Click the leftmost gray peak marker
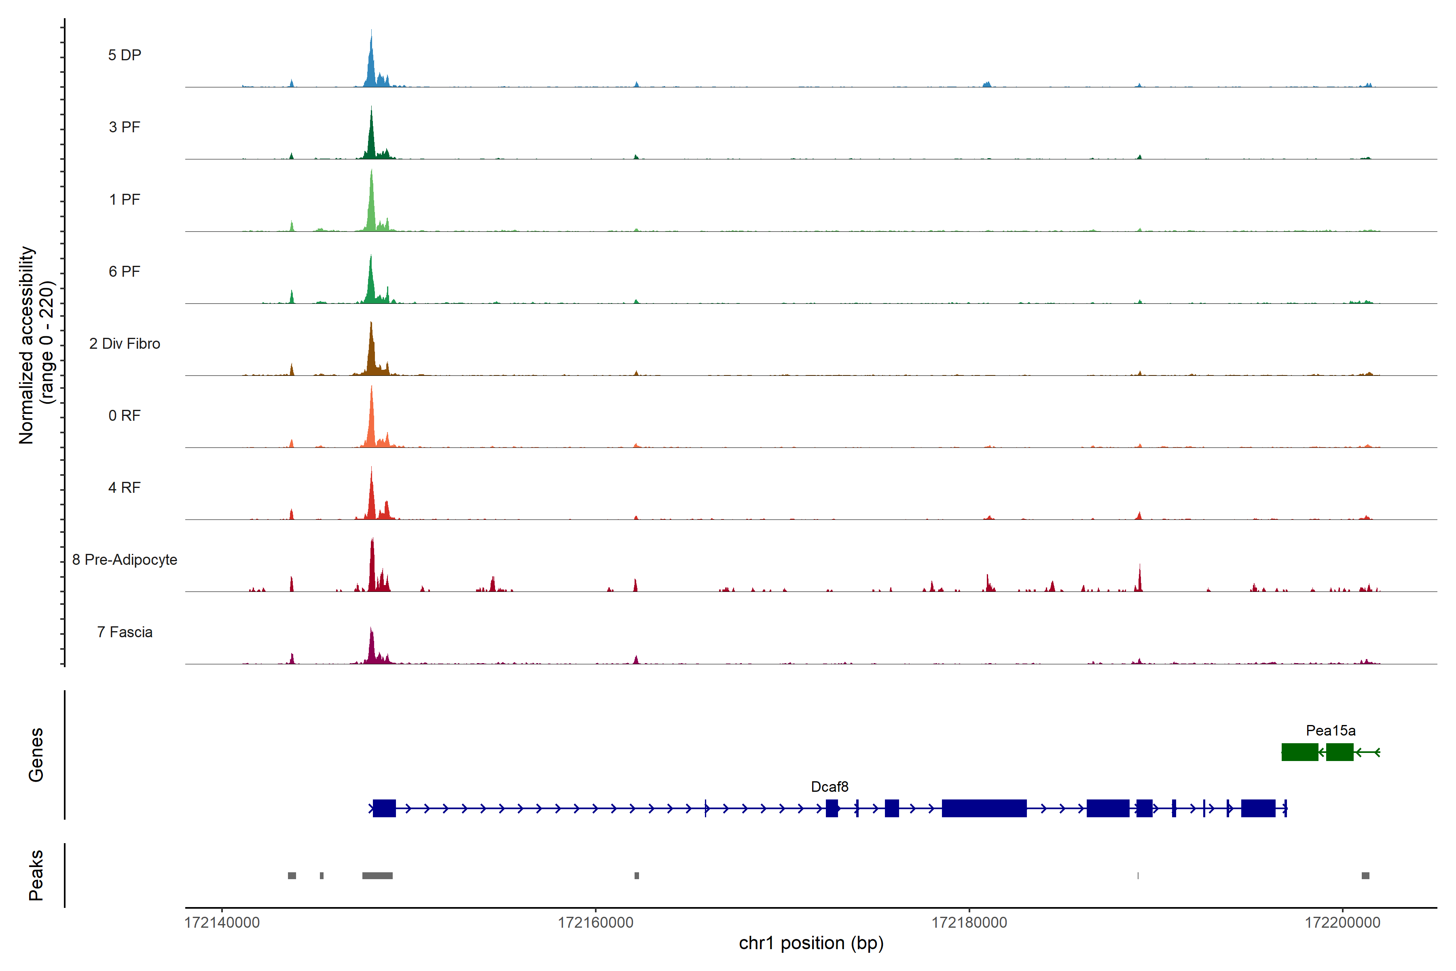The height and width of the screenshot is (971, 1456). (292, 876)
